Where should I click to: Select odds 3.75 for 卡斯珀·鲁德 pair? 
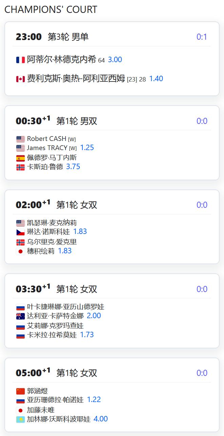(73, 167)
